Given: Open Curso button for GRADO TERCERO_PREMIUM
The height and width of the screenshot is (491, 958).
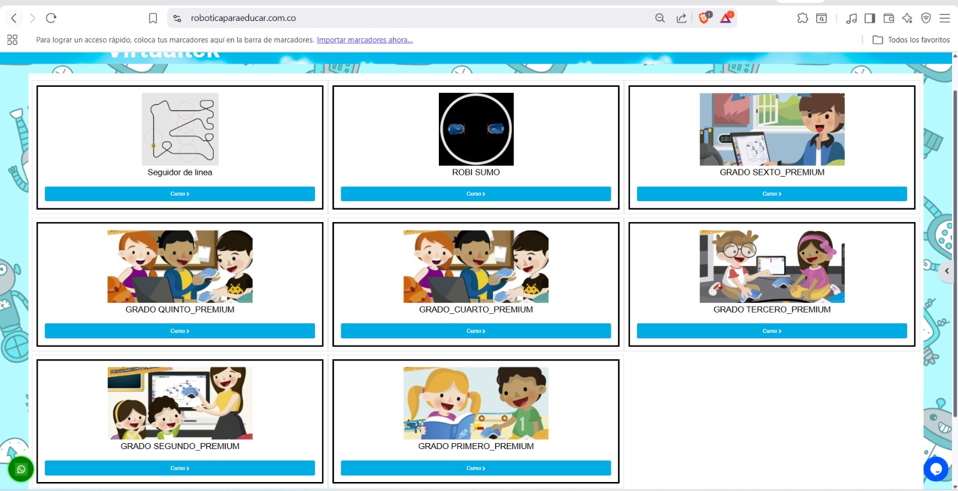Looking at the screenshot, I should [x=772, y=331].
